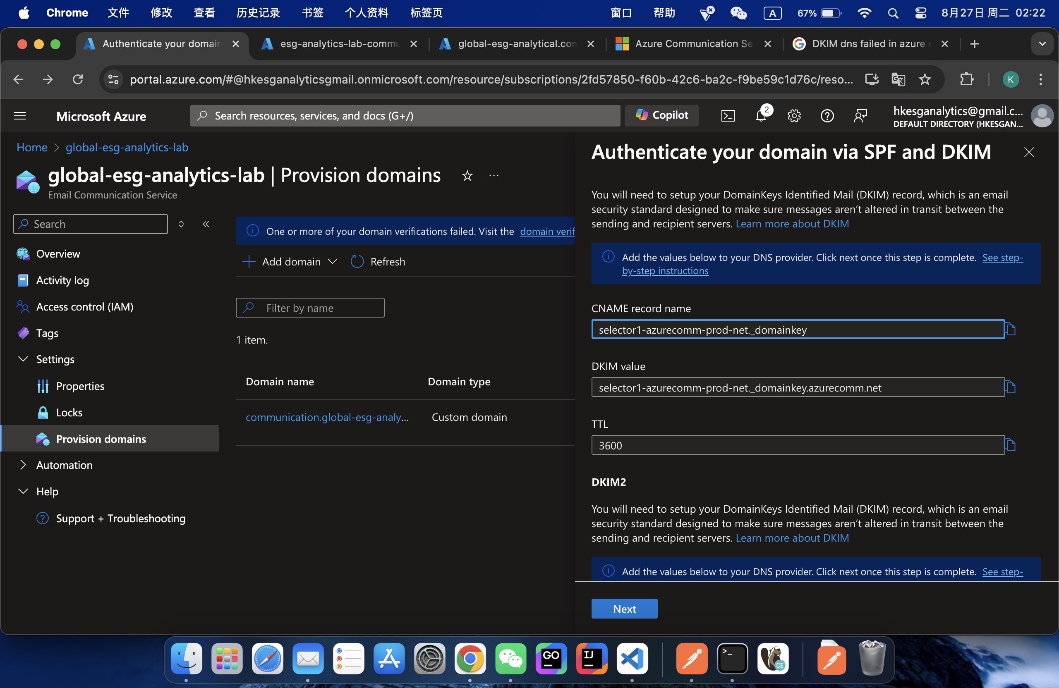Launch WeChat from the dock
The image size is (1059, 688).
[x=510, y=658]
